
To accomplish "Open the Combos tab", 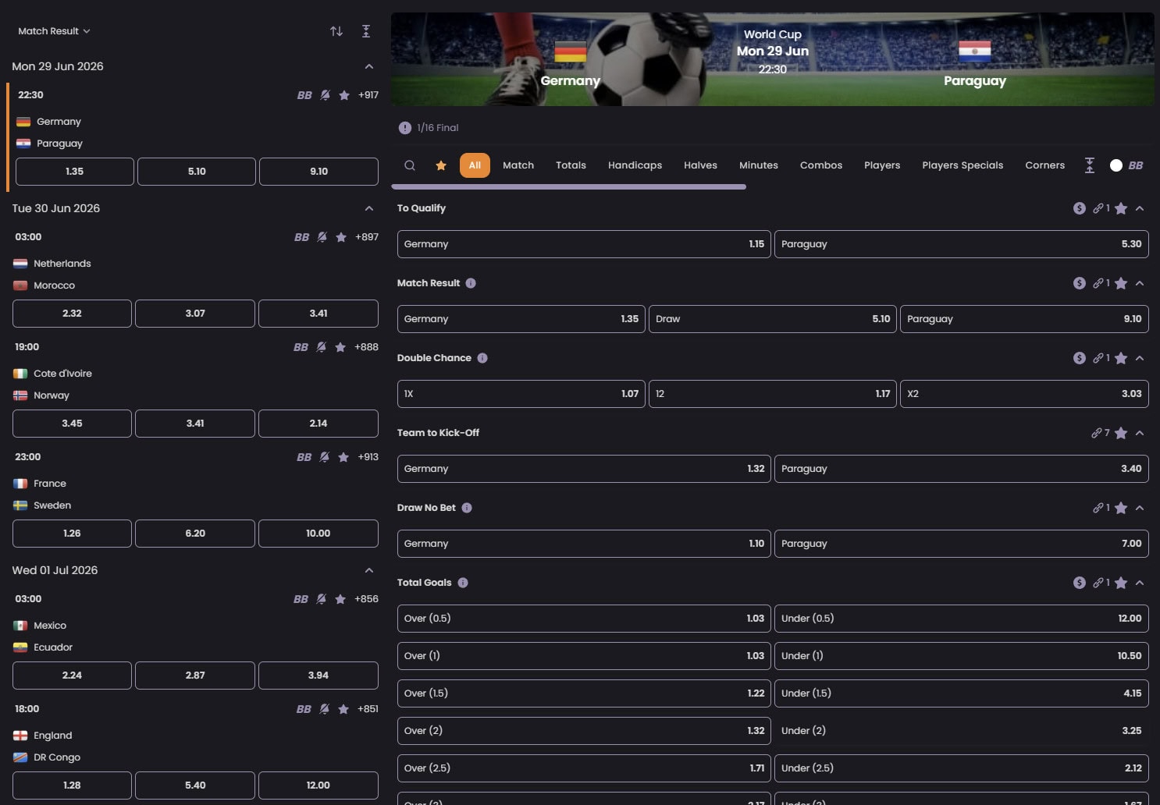I will pyautogui.click(x=821, y=165).
